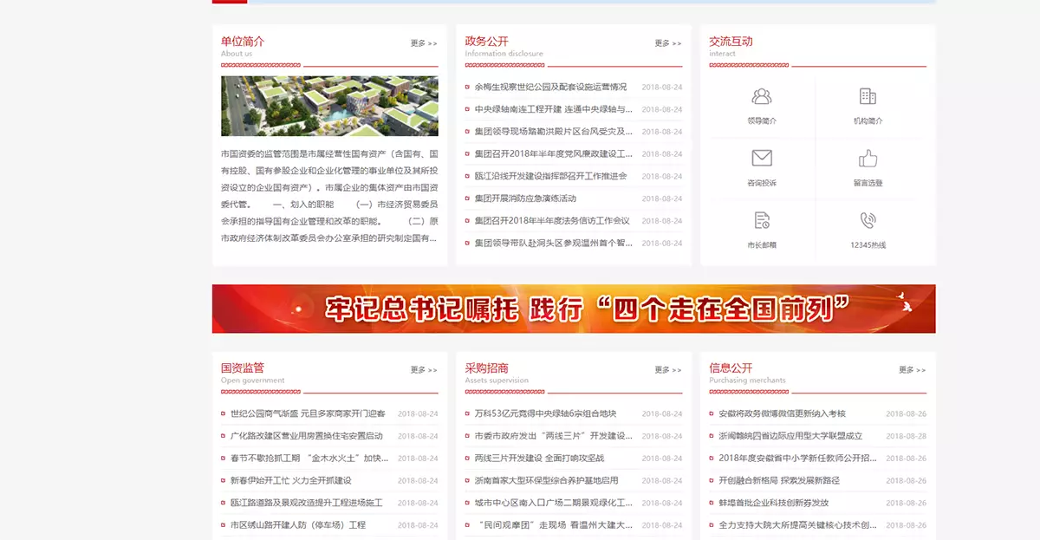The height and width of the screenshot is (540, 1040).
Task: Read the 集团开展消防应急演练活动 news item
Action: click(525, 198)
